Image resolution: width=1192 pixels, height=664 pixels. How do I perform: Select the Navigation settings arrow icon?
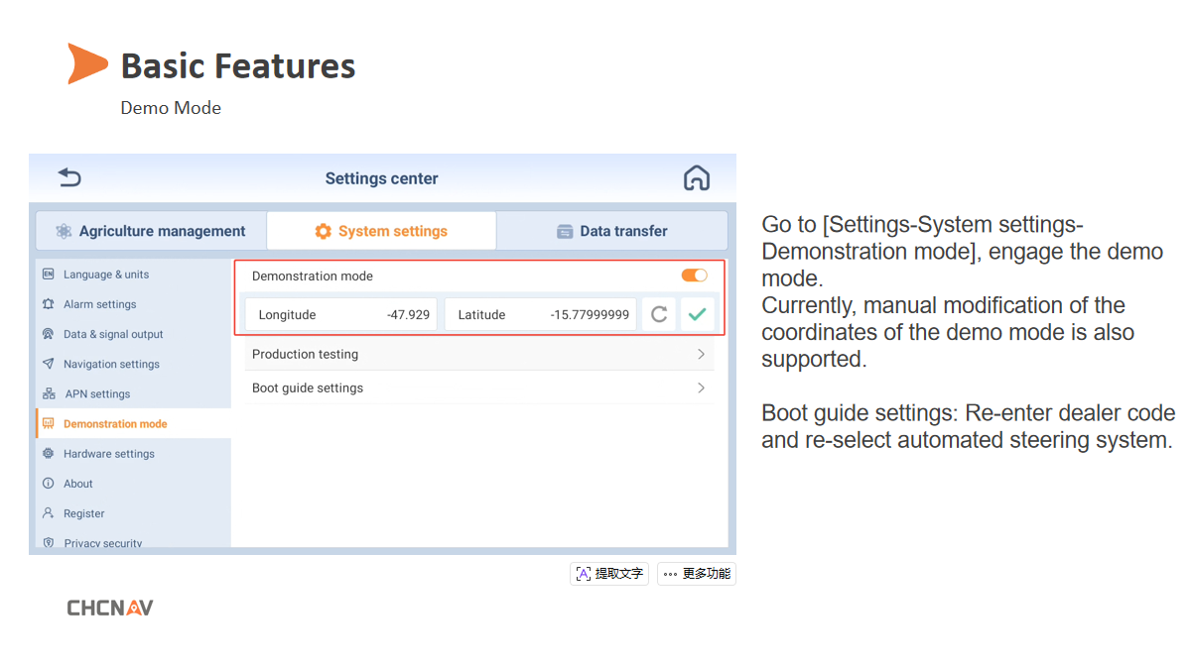click(x=49, y=364)
